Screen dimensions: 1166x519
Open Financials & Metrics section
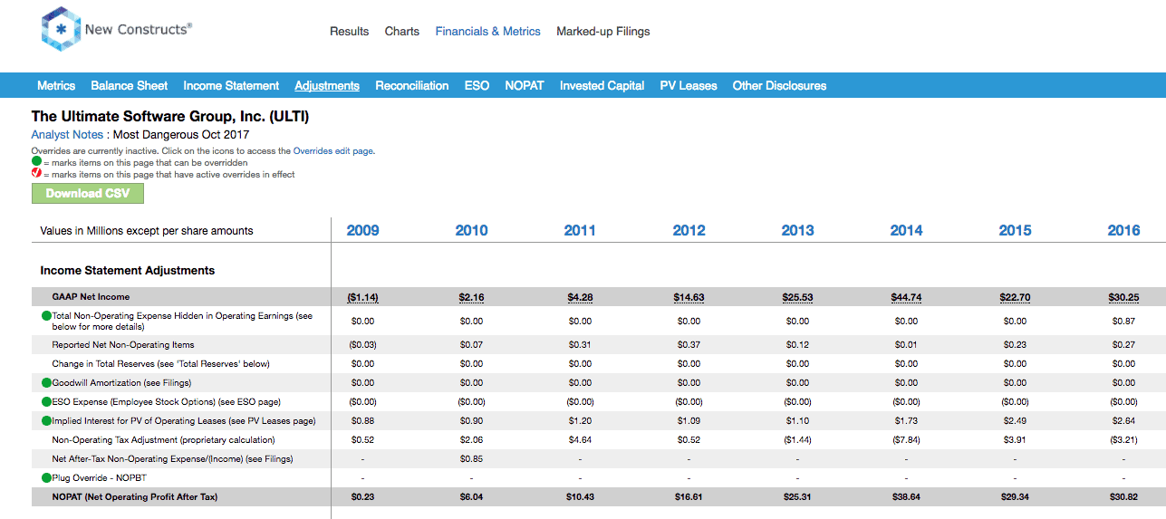[487, 31]
